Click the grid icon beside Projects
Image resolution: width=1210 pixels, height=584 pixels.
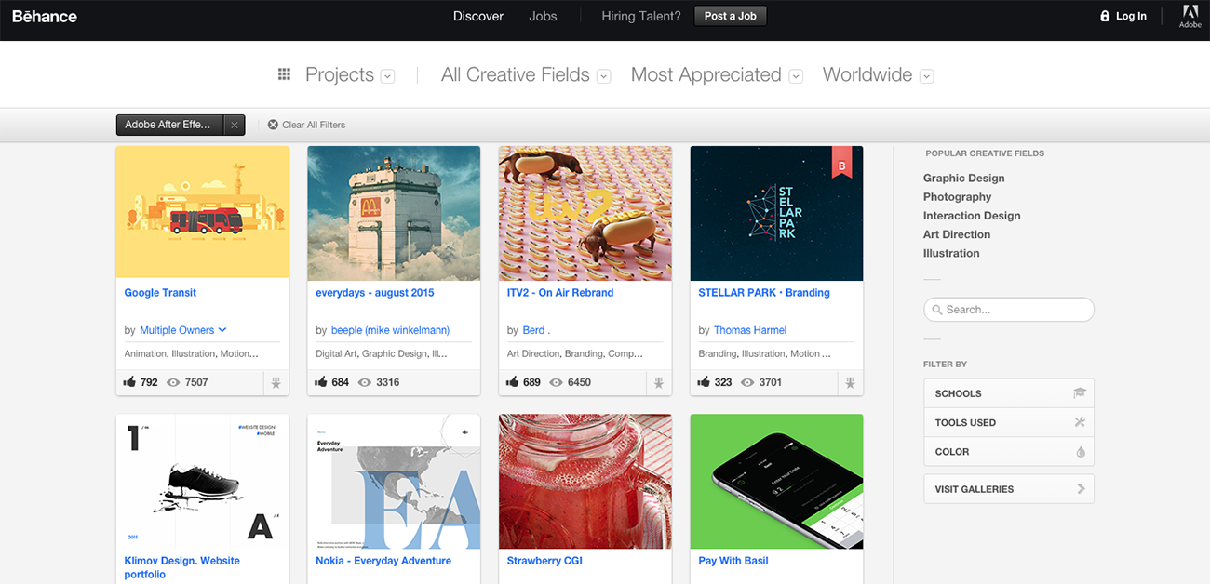pos(285,74)
